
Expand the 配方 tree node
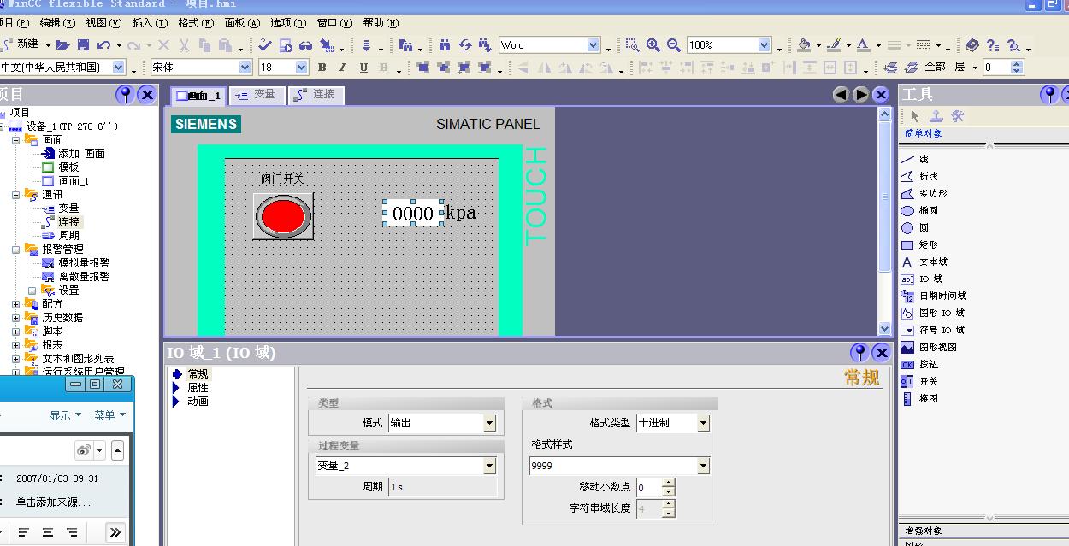[16, 304]
